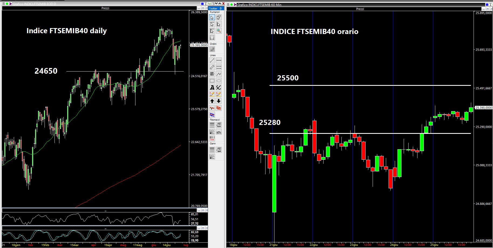This screenshot has height=248, width=493.
Task: Click the 24.516,0167 price axis label
Action: pos(199,76)
